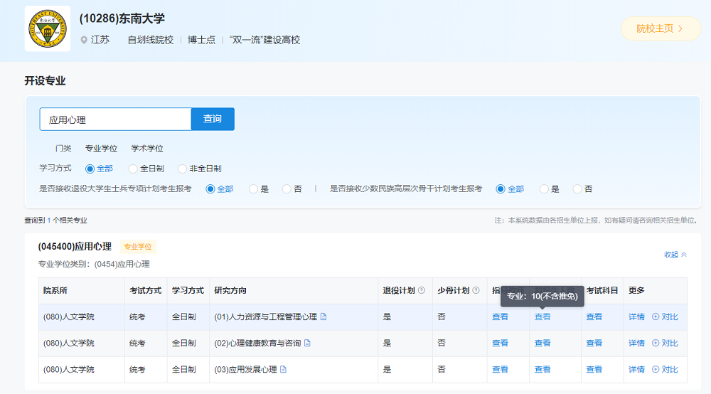This screenshot has height=394, width=711.
Task: Open document icon for 心理健康教育与咨询
Action: (307, 343)
